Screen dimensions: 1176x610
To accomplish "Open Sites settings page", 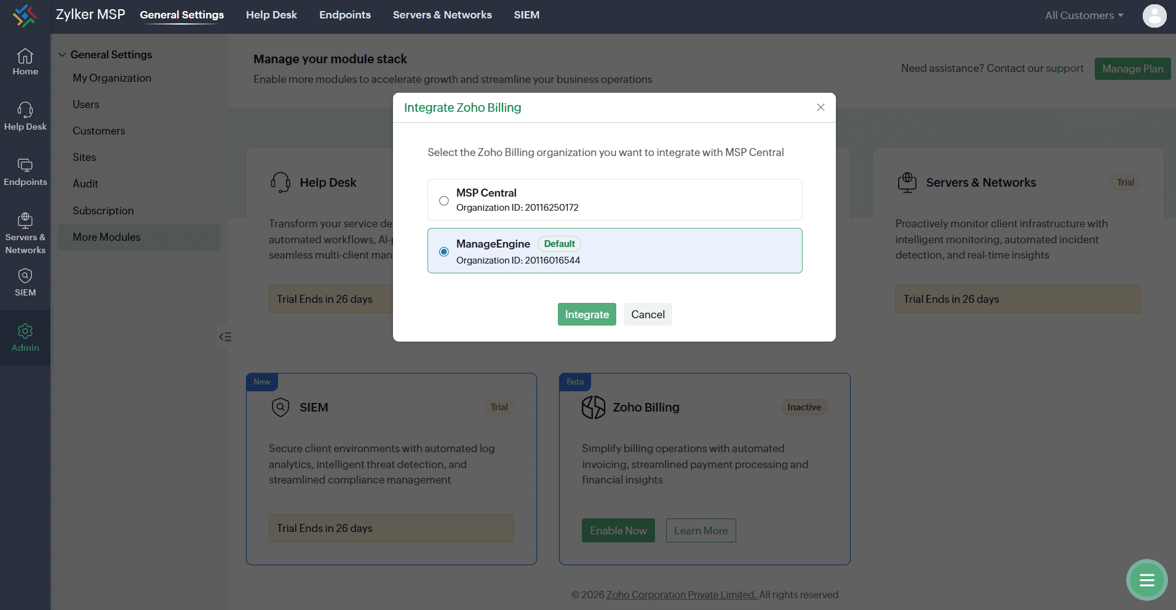I will pos(84,157).
